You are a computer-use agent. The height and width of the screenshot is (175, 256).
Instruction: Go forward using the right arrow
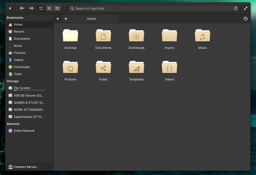tap(31, 8)
